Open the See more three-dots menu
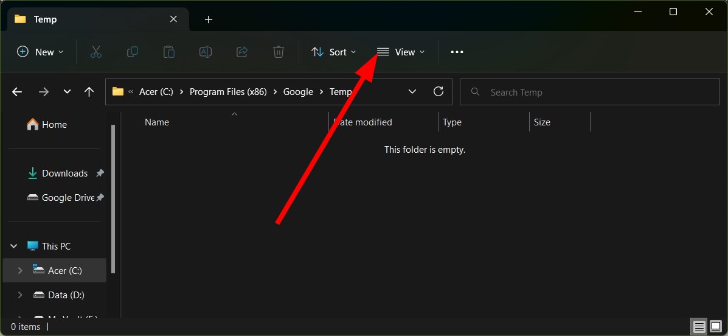728x336 pixels. [457, 52]
